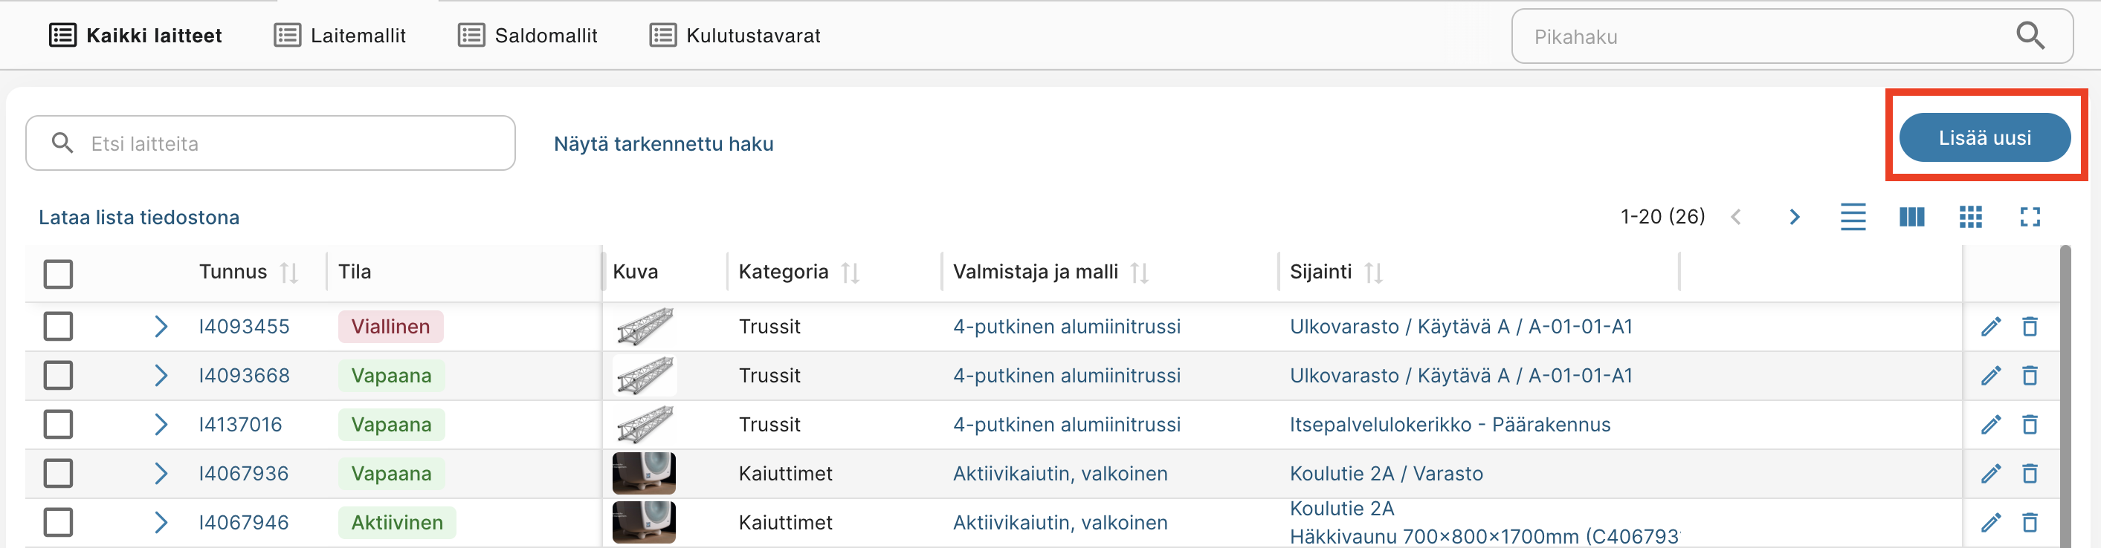Tick the select-all checkbox in header
The width and height of the screenshot is (2101, 548).
coord(58,273)
